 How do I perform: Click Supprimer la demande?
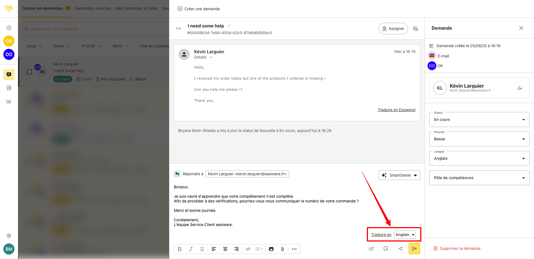(x=460, y=248)
